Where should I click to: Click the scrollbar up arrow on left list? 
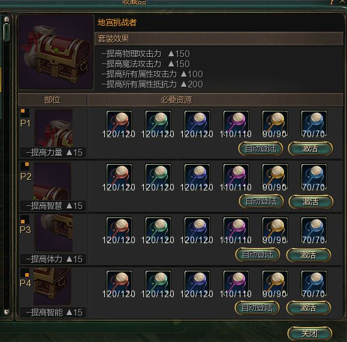(7, 20)
